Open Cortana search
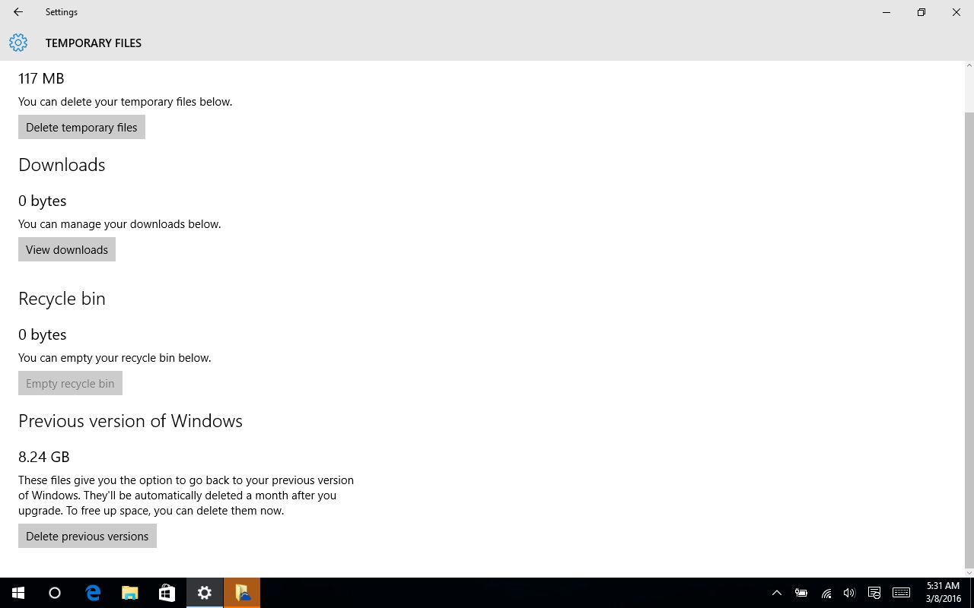Image resolution: width=974 pixels, height=608 pixels. tap(54, 592)
